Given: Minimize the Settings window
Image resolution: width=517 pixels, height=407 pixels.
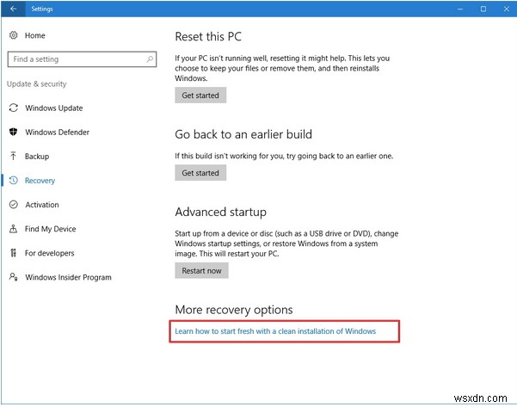Looking at the screenshot, I should coord(460,9).
